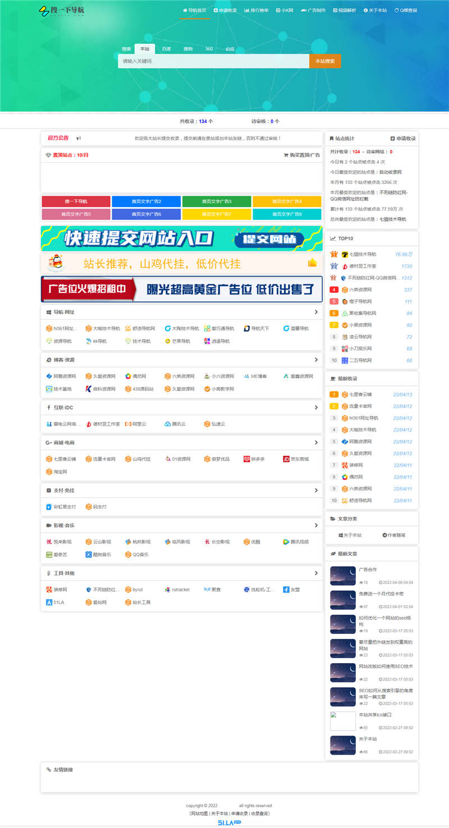
Task: Click the 小K网 icon link
Action: coord(286,10)
